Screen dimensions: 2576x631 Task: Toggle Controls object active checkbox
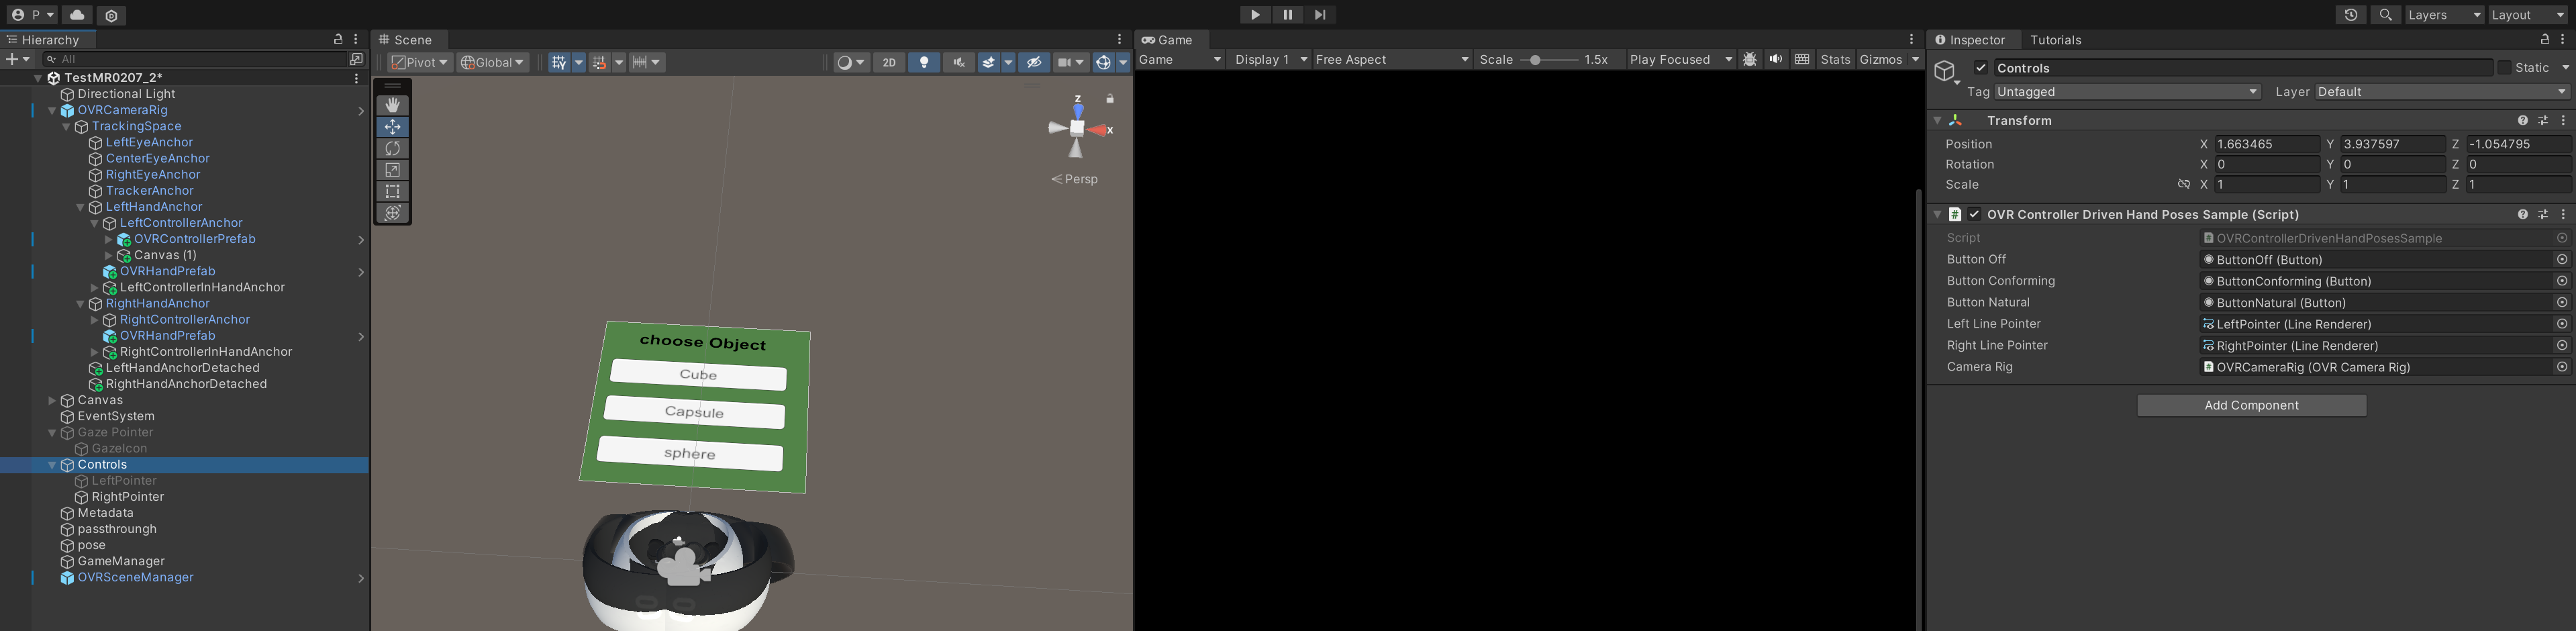point(1981,68)
